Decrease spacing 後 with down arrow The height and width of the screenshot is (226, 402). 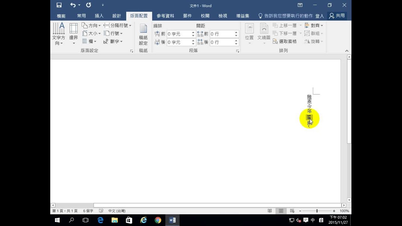[x=236, y=44]
